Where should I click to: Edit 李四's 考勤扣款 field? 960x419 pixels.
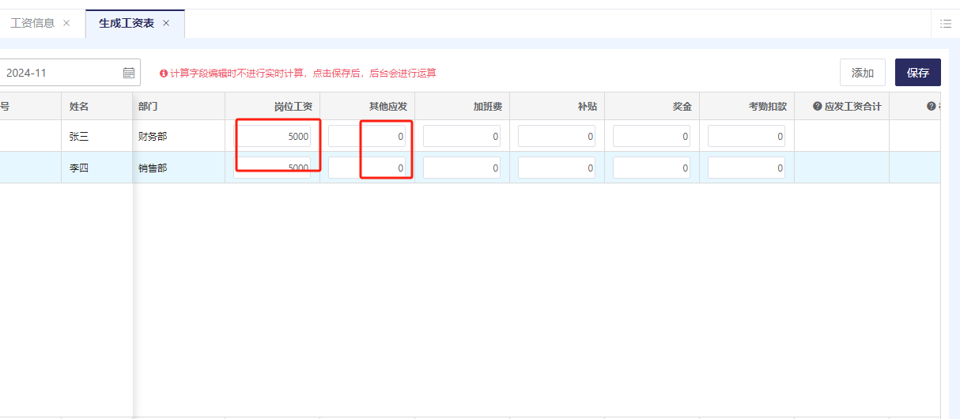[746, 168]
